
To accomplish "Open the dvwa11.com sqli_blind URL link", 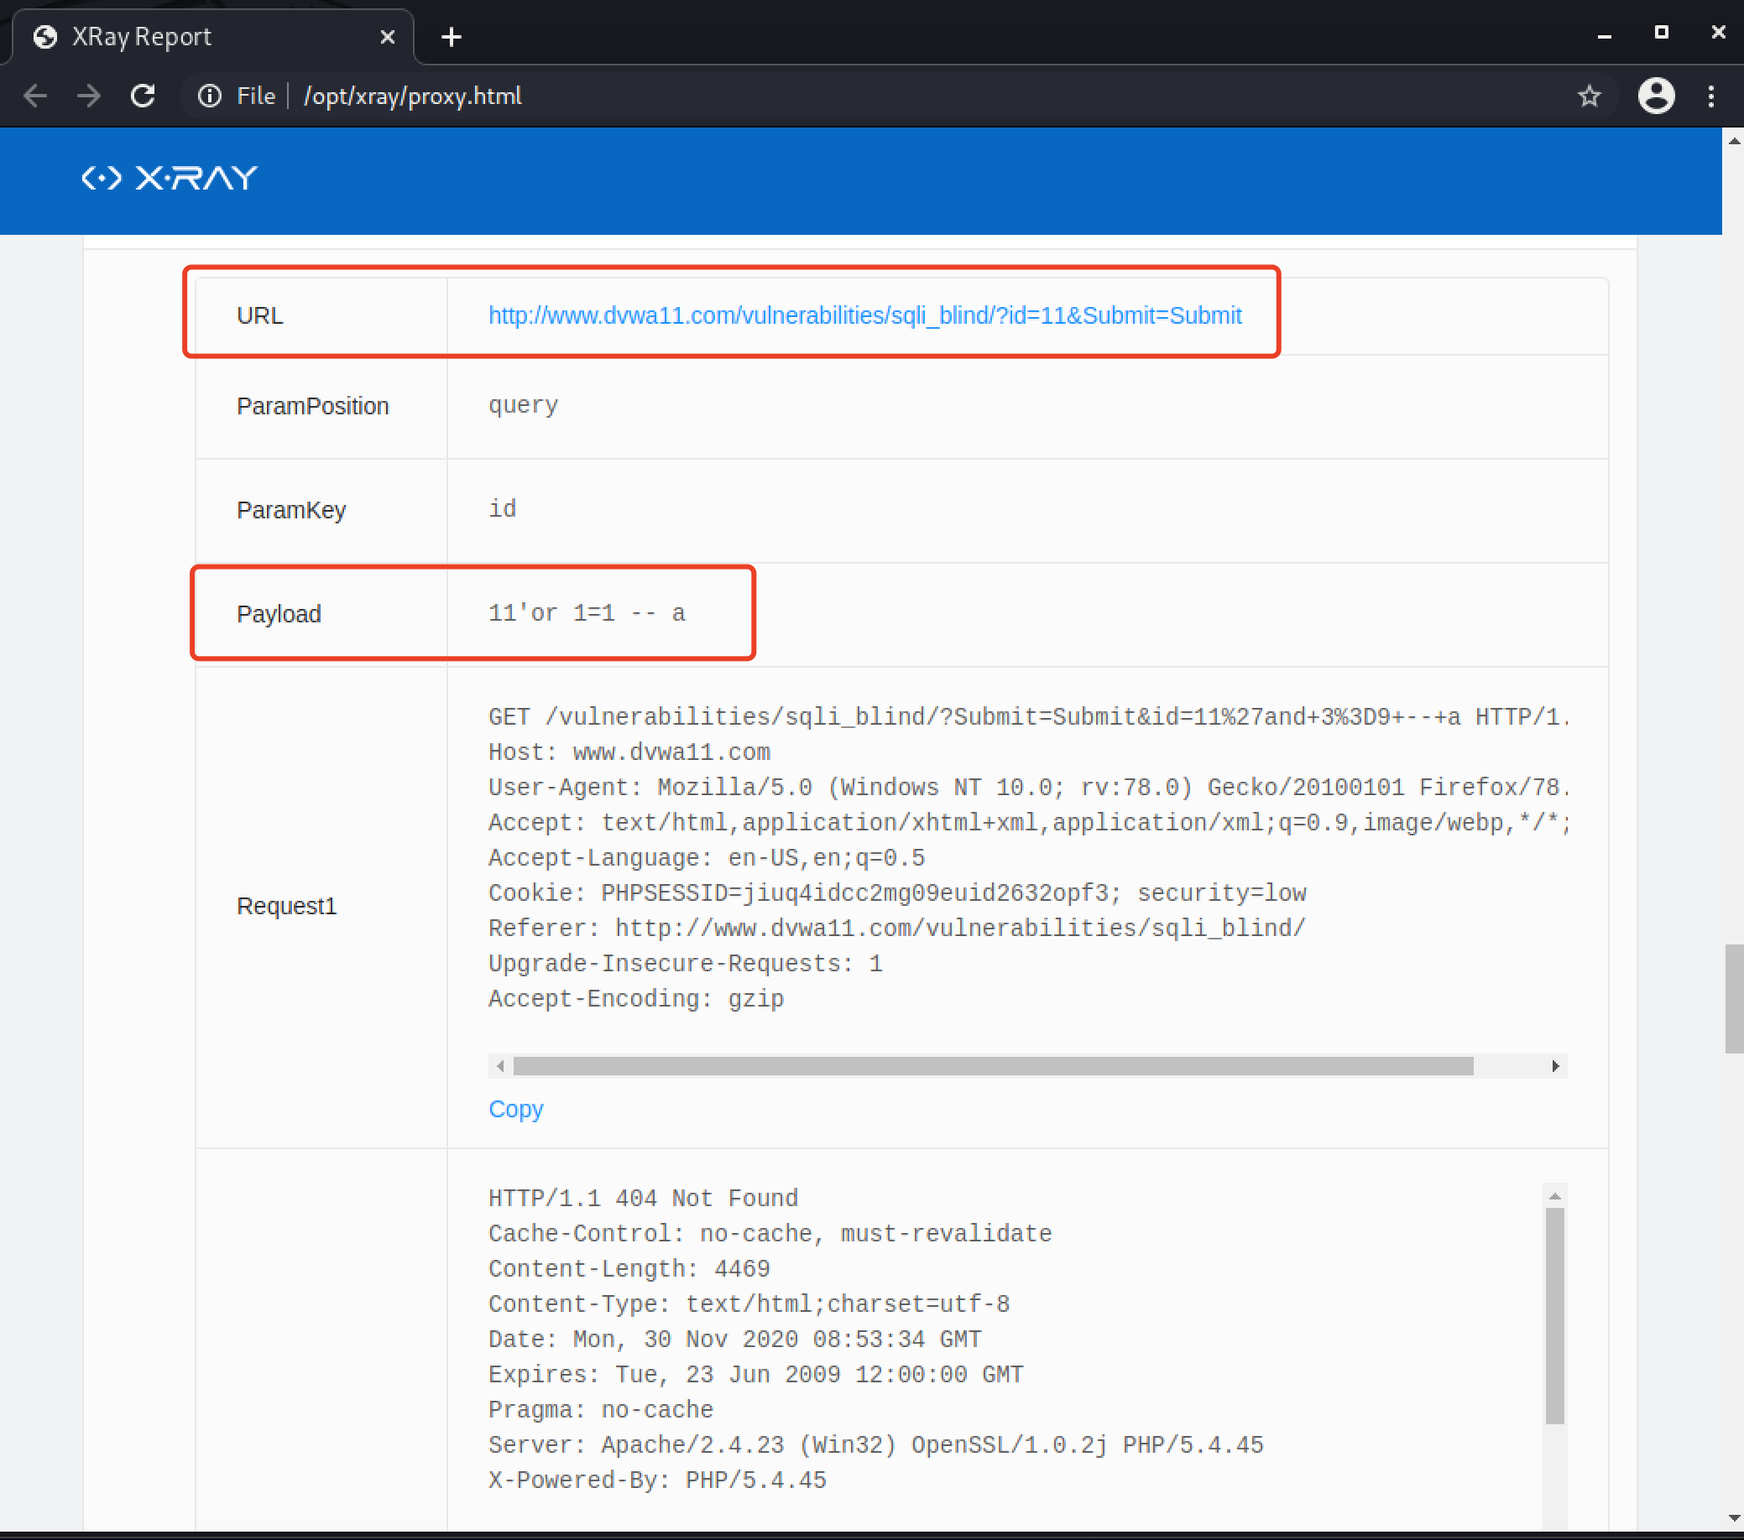I will [x=864, y=315].
